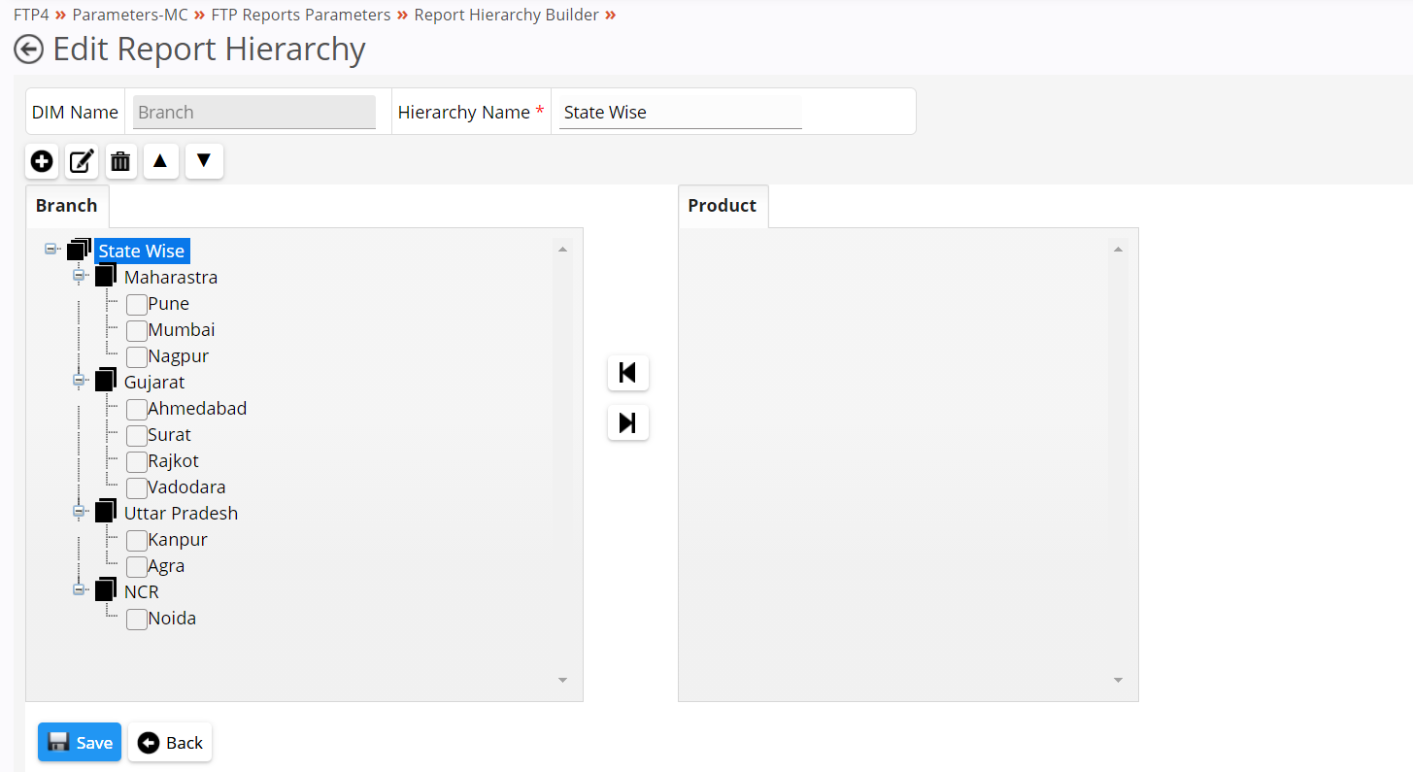This screenshot has width=1413, height=772.
Task: Click the back arrow beside Edit Report Hierarchy
Action: click(x=28, y=50)
